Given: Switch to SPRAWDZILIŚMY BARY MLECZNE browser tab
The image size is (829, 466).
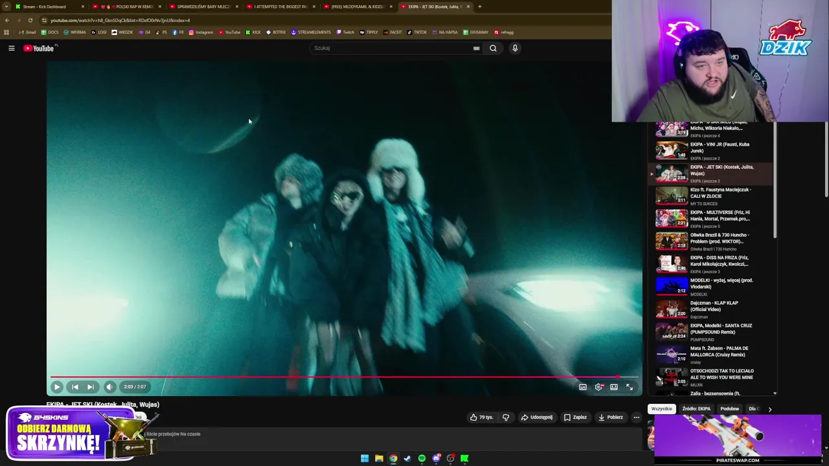Looking at the screenshot, I should coord(204,6).
